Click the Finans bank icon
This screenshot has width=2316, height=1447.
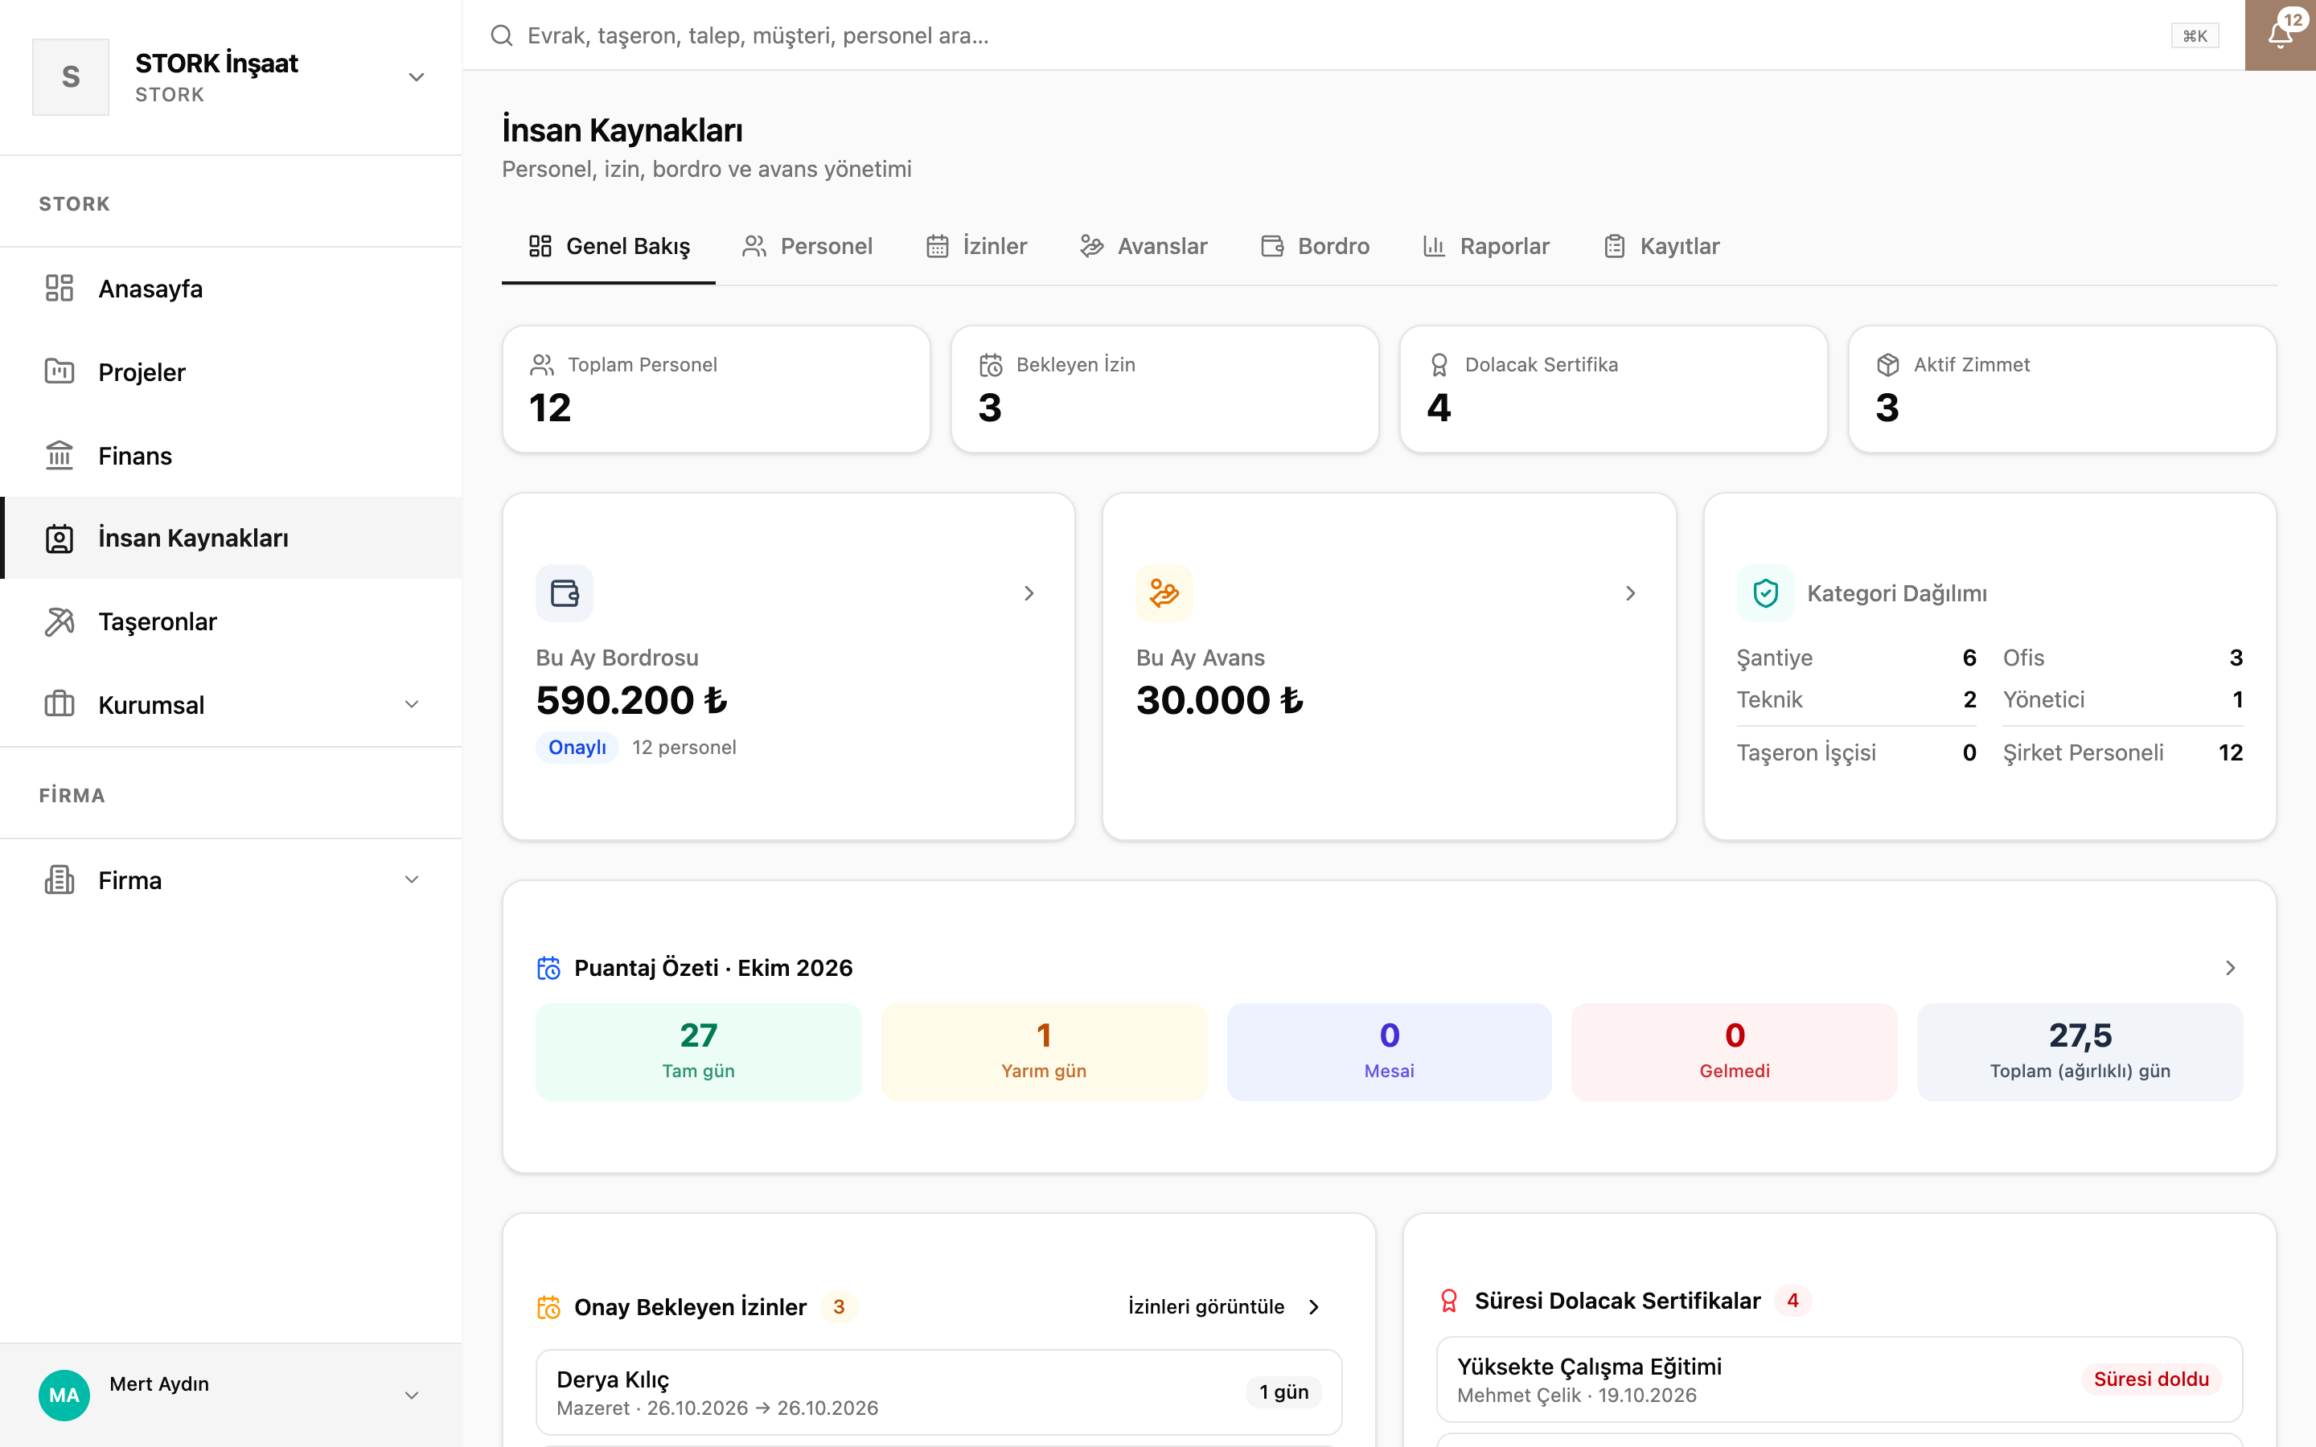coord(60,456)
